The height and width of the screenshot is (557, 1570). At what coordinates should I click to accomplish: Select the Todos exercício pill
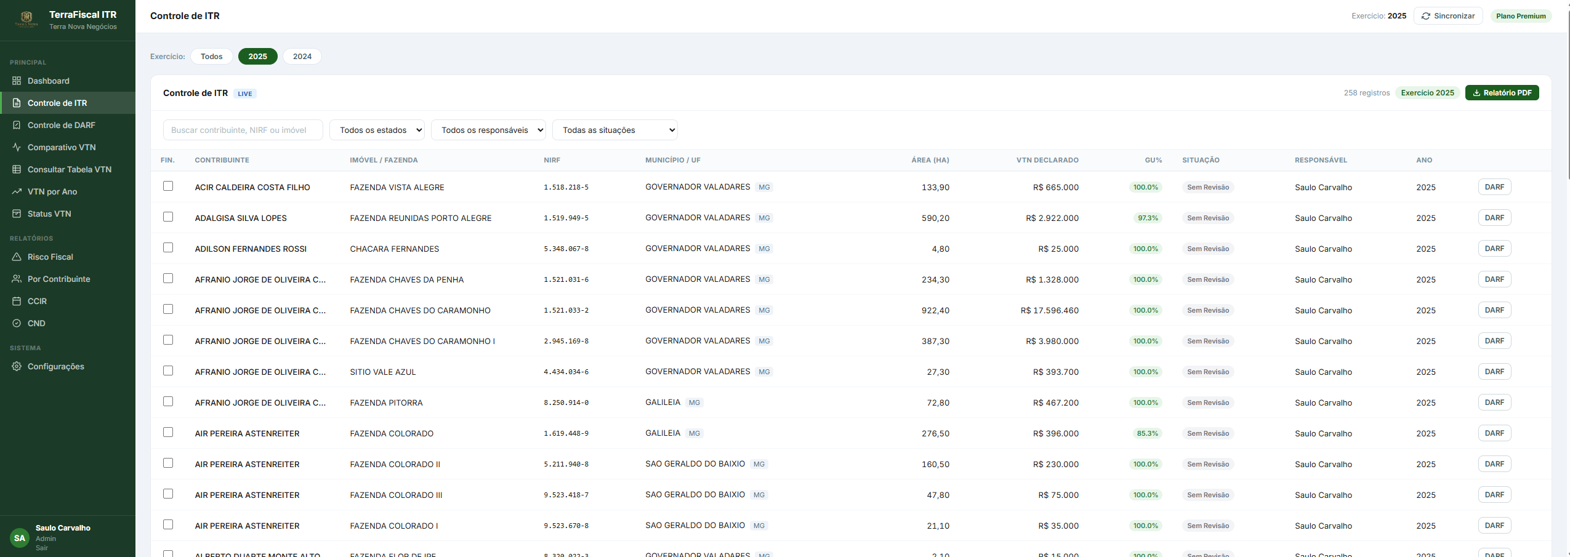(212, 57)
